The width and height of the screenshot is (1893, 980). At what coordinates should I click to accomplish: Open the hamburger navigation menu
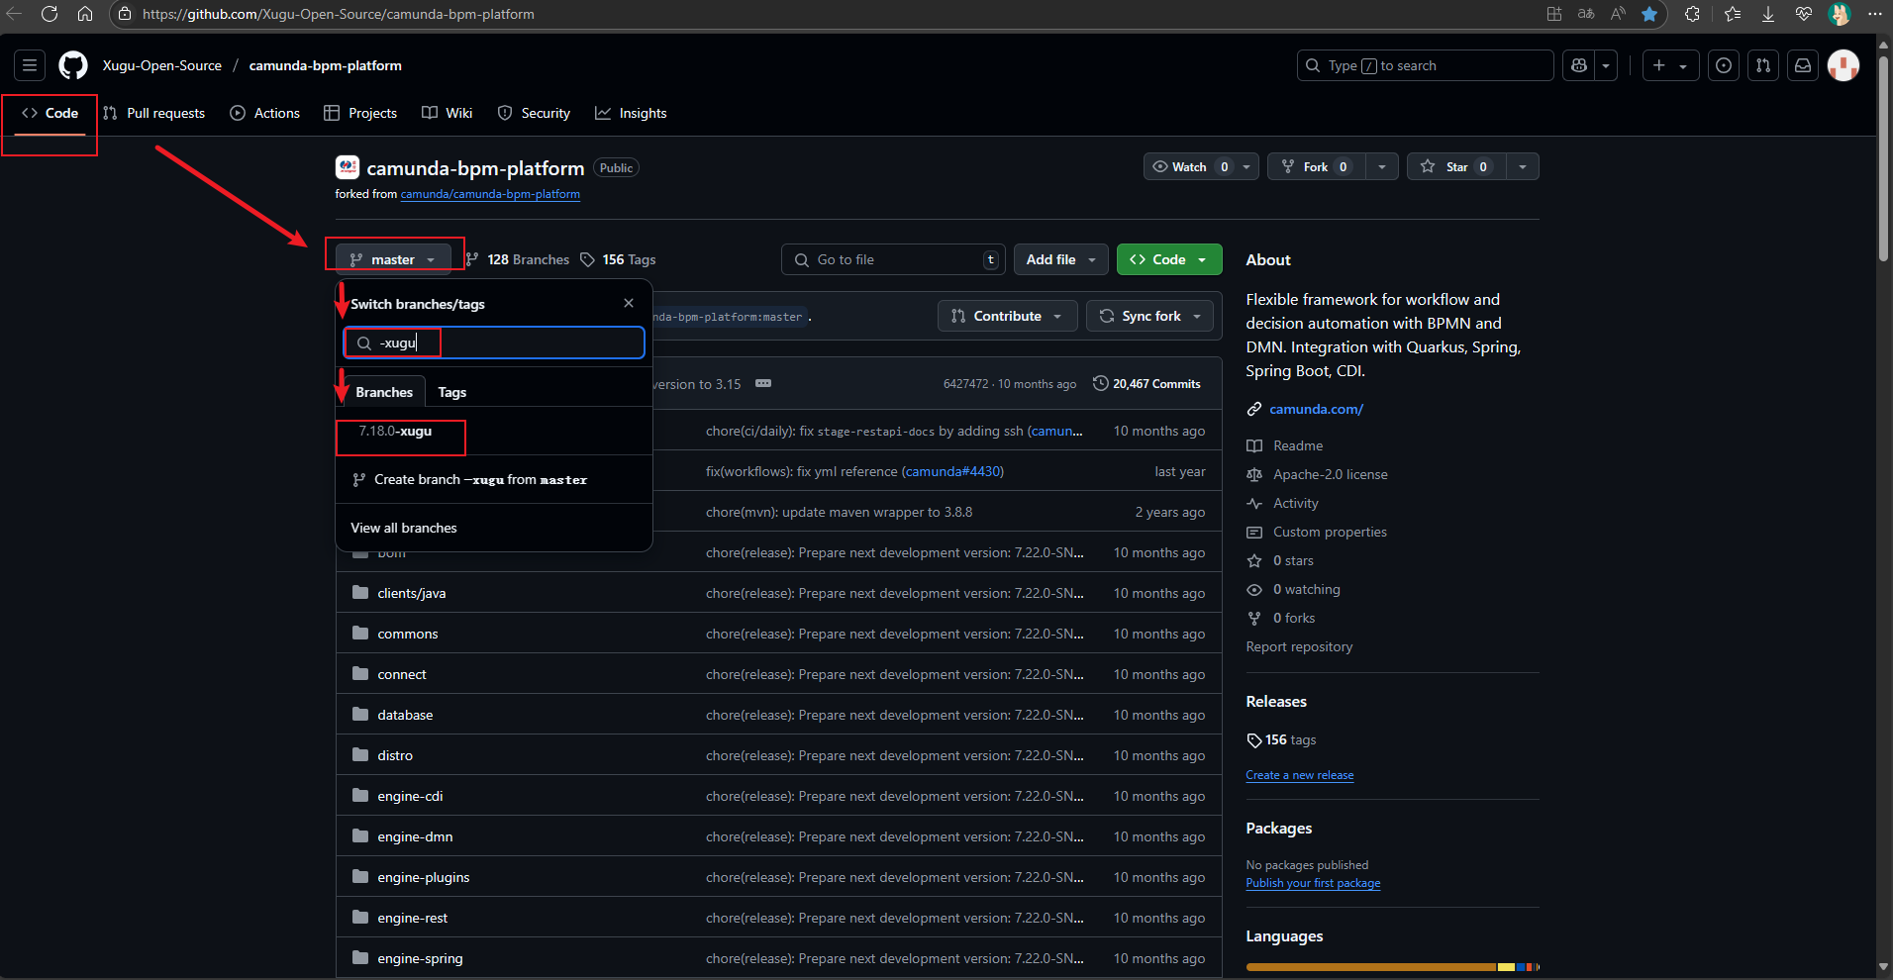click(30, 65)
